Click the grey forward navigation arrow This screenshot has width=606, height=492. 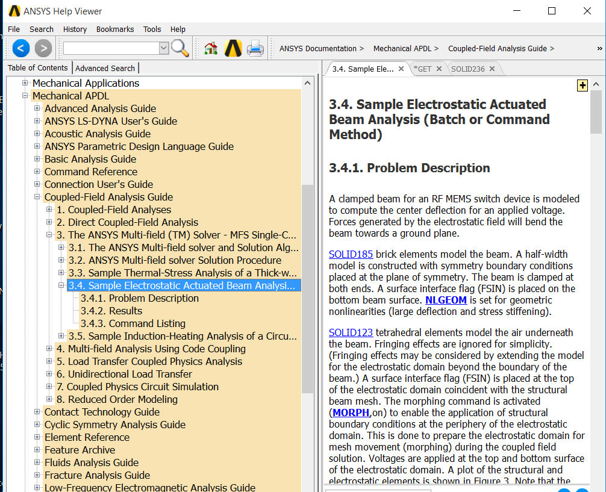coord(43,48)
